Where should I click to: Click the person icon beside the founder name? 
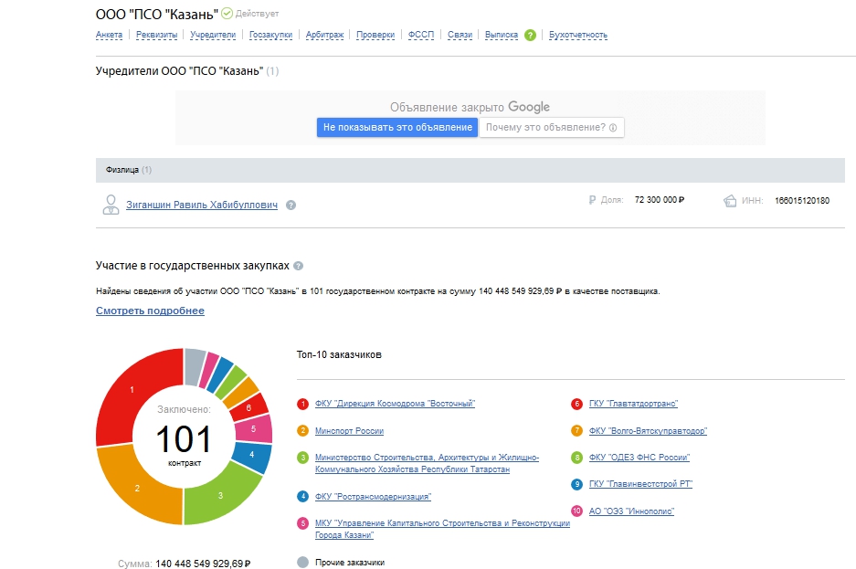(x=111, y=205)
